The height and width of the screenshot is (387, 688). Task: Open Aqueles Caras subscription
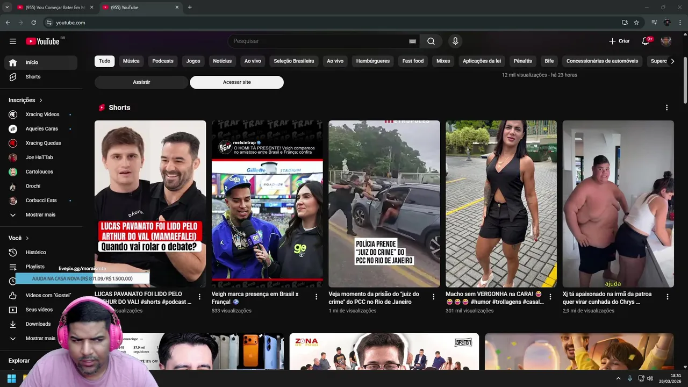click(40, 129)
